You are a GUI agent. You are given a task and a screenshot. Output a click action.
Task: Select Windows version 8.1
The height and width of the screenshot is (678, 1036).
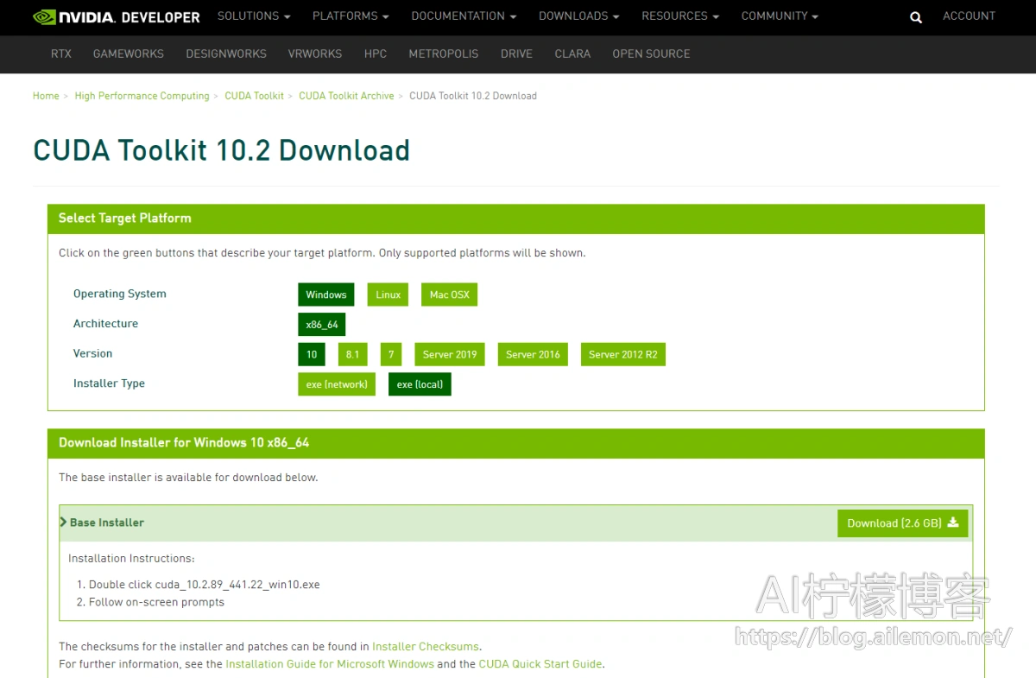coord(352,354)
